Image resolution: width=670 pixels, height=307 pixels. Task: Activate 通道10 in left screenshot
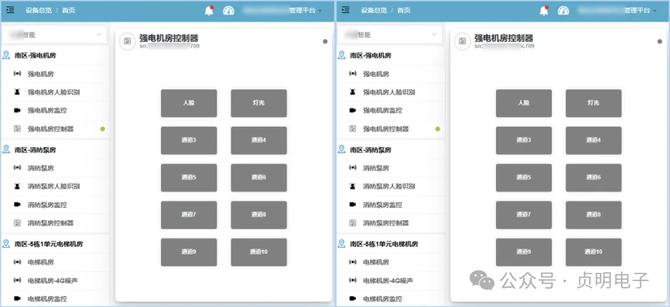(x=259, y=252)
